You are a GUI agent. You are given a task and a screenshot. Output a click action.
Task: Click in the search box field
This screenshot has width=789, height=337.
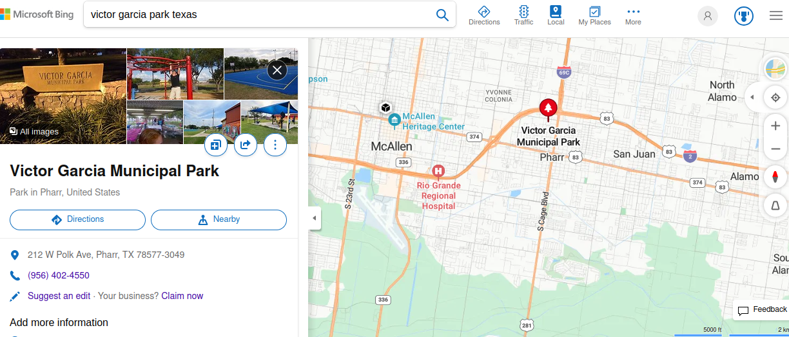click(x=258, y=15)
